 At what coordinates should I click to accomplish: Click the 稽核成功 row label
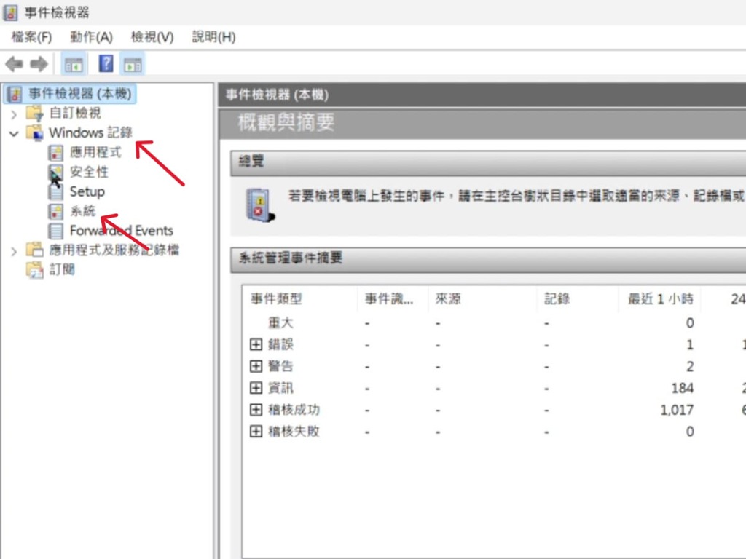point(294,410)
